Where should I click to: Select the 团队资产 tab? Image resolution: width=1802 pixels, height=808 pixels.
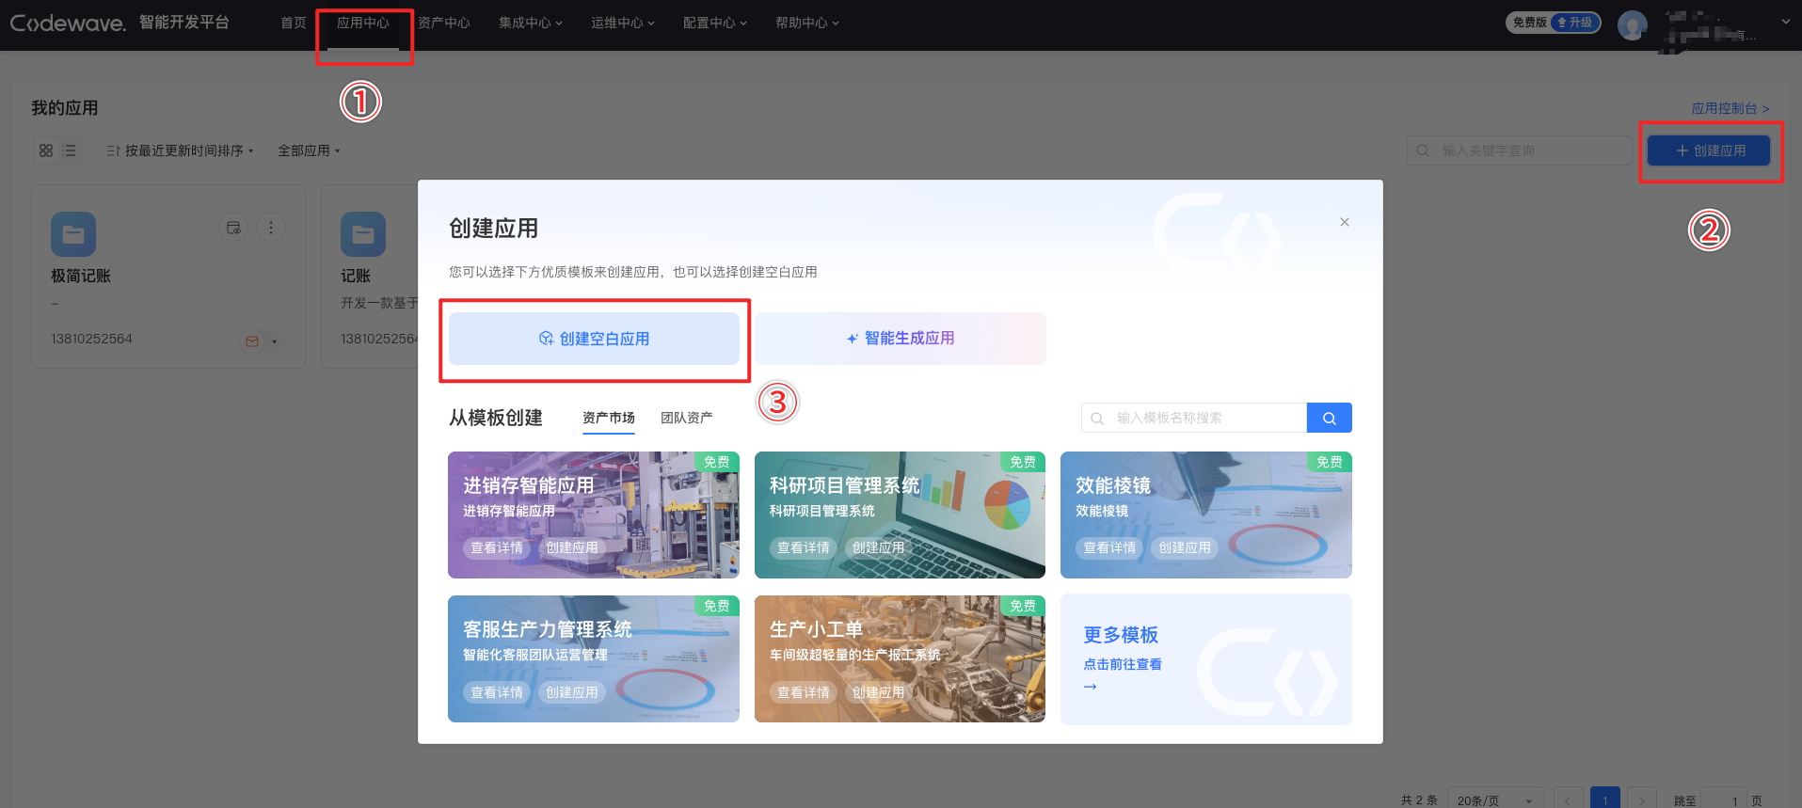click(x=686, y=418)
